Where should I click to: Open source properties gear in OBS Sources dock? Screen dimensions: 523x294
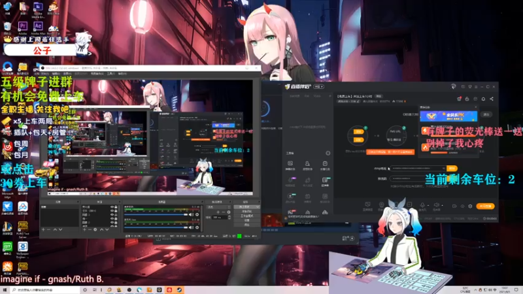(95, 229)
